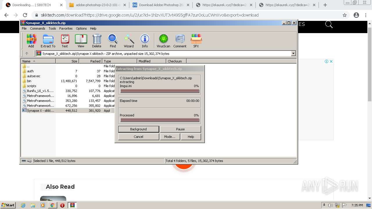The width and height of the screenshot is (372, 209).
Task: Click the browser back arrow
Action: [x=6, y=15]
